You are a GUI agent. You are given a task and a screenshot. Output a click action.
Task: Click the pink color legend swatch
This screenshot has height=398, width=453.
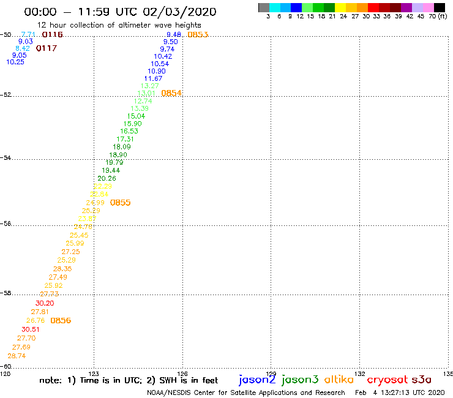429,7
